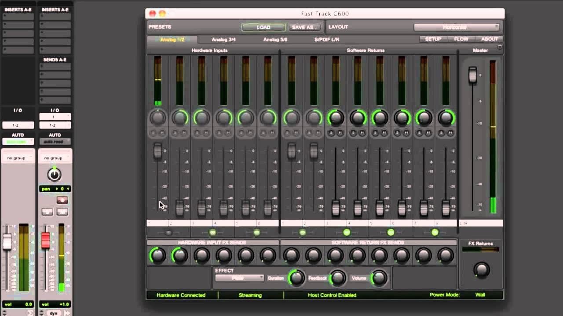The width and height of the screenshot is (563, 316).
Task: Mute hardware input channel 3
Action: coord(206,133)
